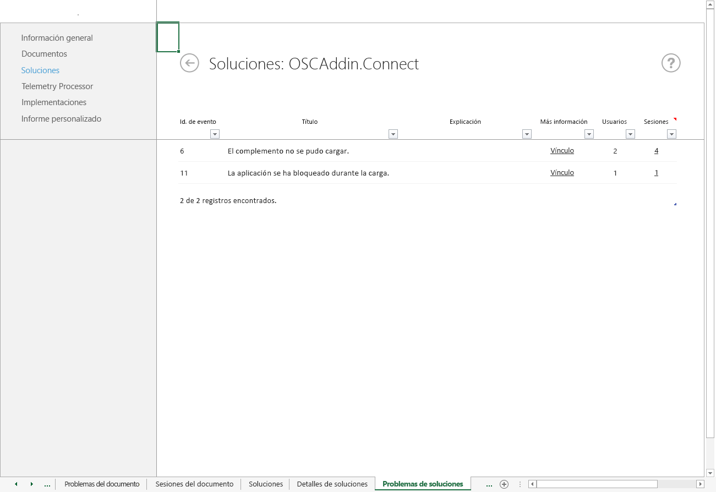Open Explicación column filter dropdown

point(527,134)
